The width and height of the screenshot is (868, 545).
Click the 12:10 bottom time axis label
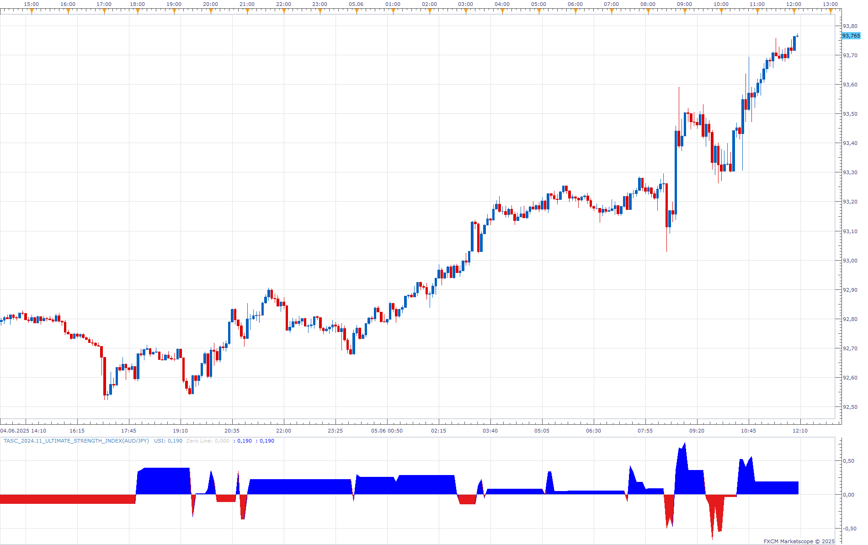tap(800, 431)
